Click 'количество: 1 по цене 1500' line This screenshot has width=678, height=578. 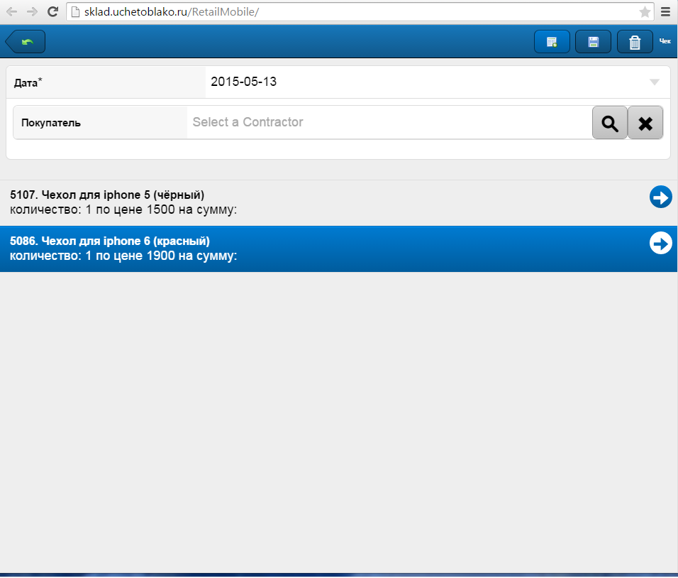click(123, 210)
